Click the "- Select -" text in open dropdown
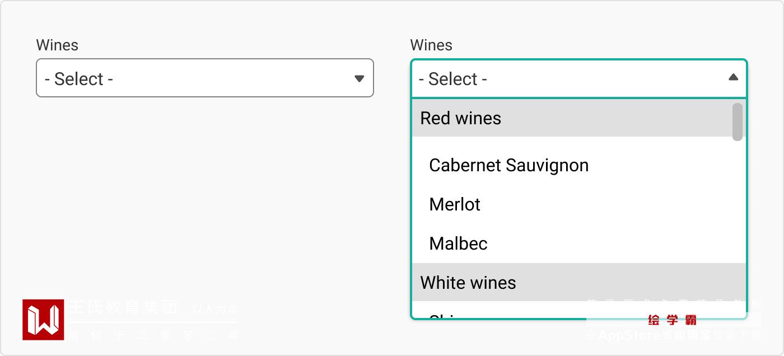Image resolution: width=784 pixels, height=356 pixels. 453,79
